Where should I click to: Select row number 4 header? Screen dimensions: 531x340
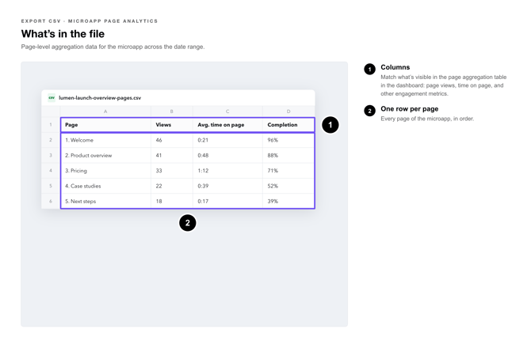coord(51,171)
